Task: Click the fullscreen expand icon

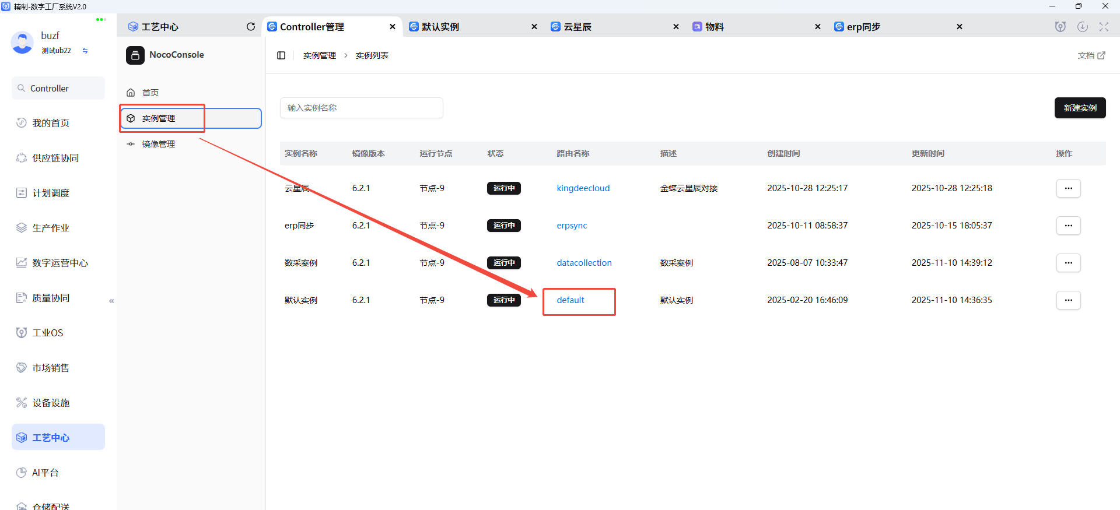Action: (x=1104, y=27)
